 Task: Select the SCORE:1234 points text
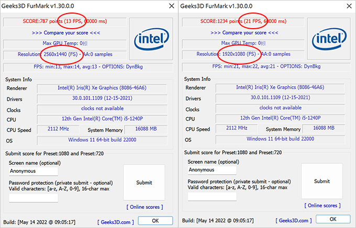point(221,21)
